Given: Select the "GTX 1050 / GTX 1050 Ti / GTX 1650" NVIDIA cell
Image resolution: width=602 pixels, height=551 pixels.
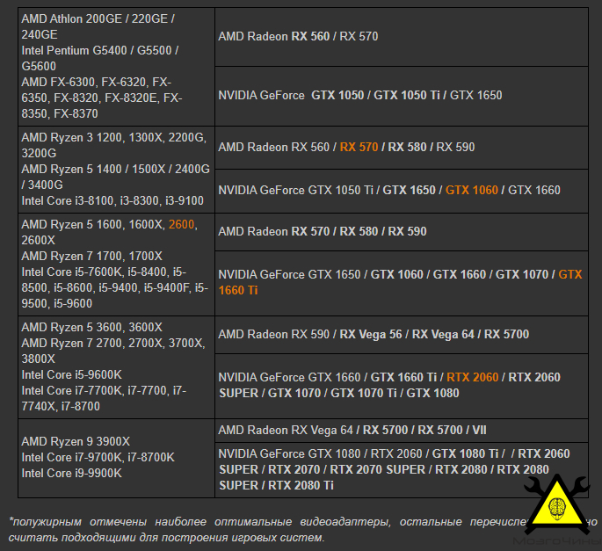Looking at the screenshot, I should coord(402,96).
